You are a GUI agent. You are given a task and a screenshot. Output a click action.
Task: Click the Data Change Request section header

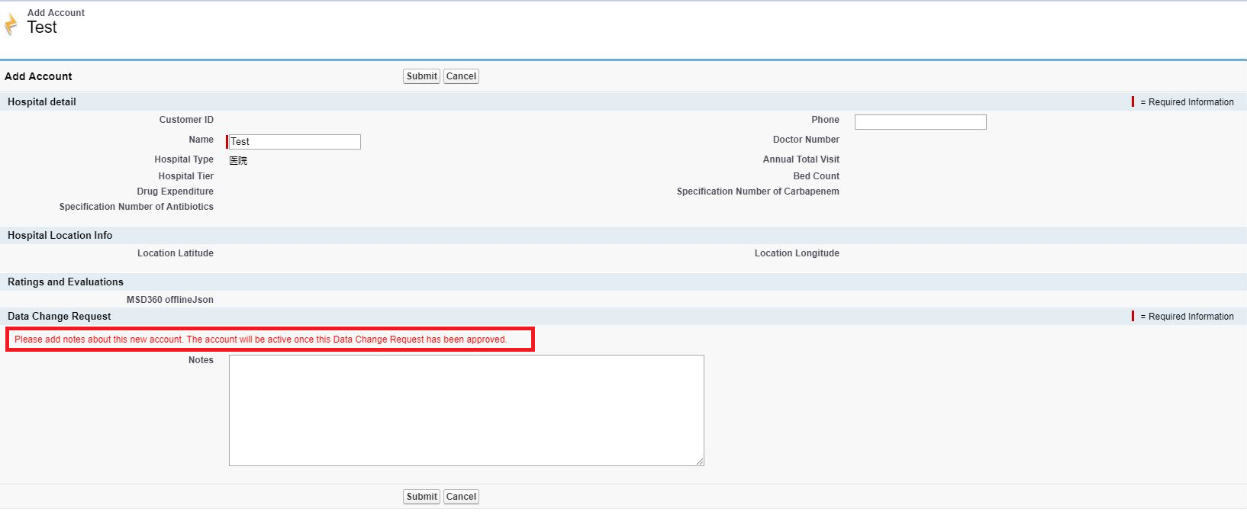click(x=60, y=317)
